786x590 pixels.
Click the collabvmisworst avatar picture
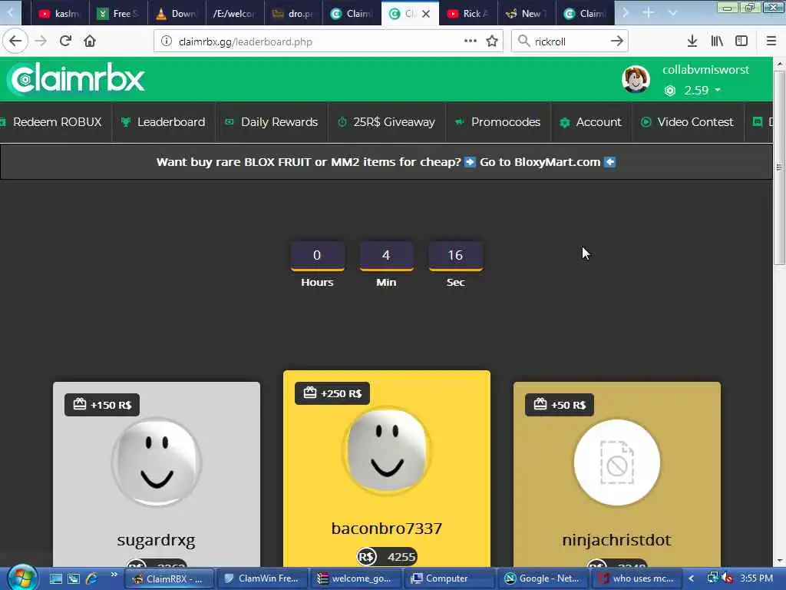pos(636,79)
